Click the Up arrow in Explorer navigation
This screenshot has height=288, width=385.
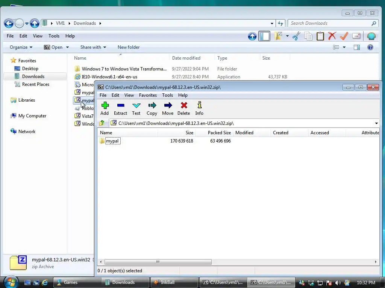[35, 24]
